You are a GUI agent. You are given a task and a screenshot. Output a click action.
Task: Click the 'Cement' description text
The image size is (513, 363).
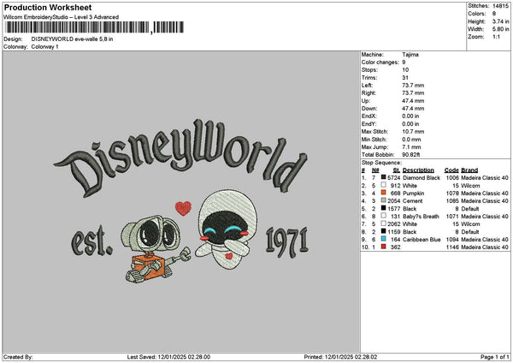pos(413,201)
